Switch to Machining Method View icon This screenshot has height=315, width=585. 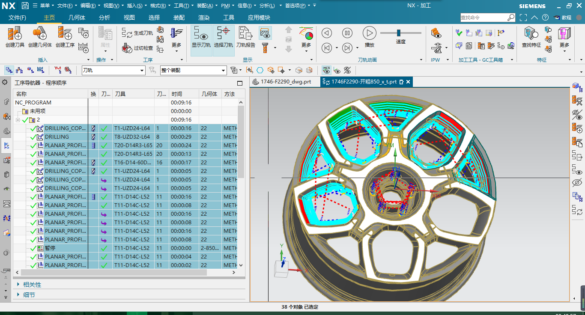pos(41,70)
